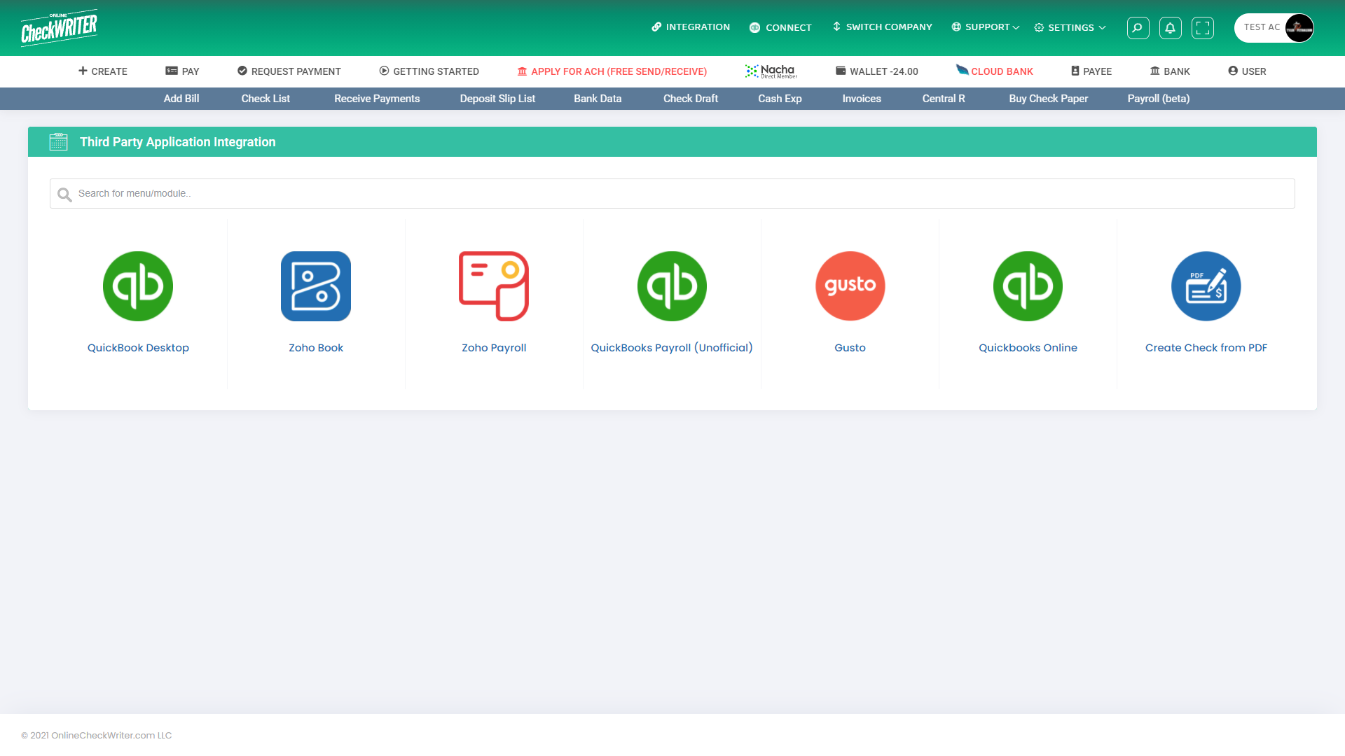Open the Check List tab

click(265, 99)
